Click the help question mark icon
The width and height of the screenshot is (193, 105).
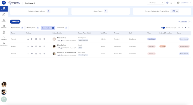click(x=167, y=3)
